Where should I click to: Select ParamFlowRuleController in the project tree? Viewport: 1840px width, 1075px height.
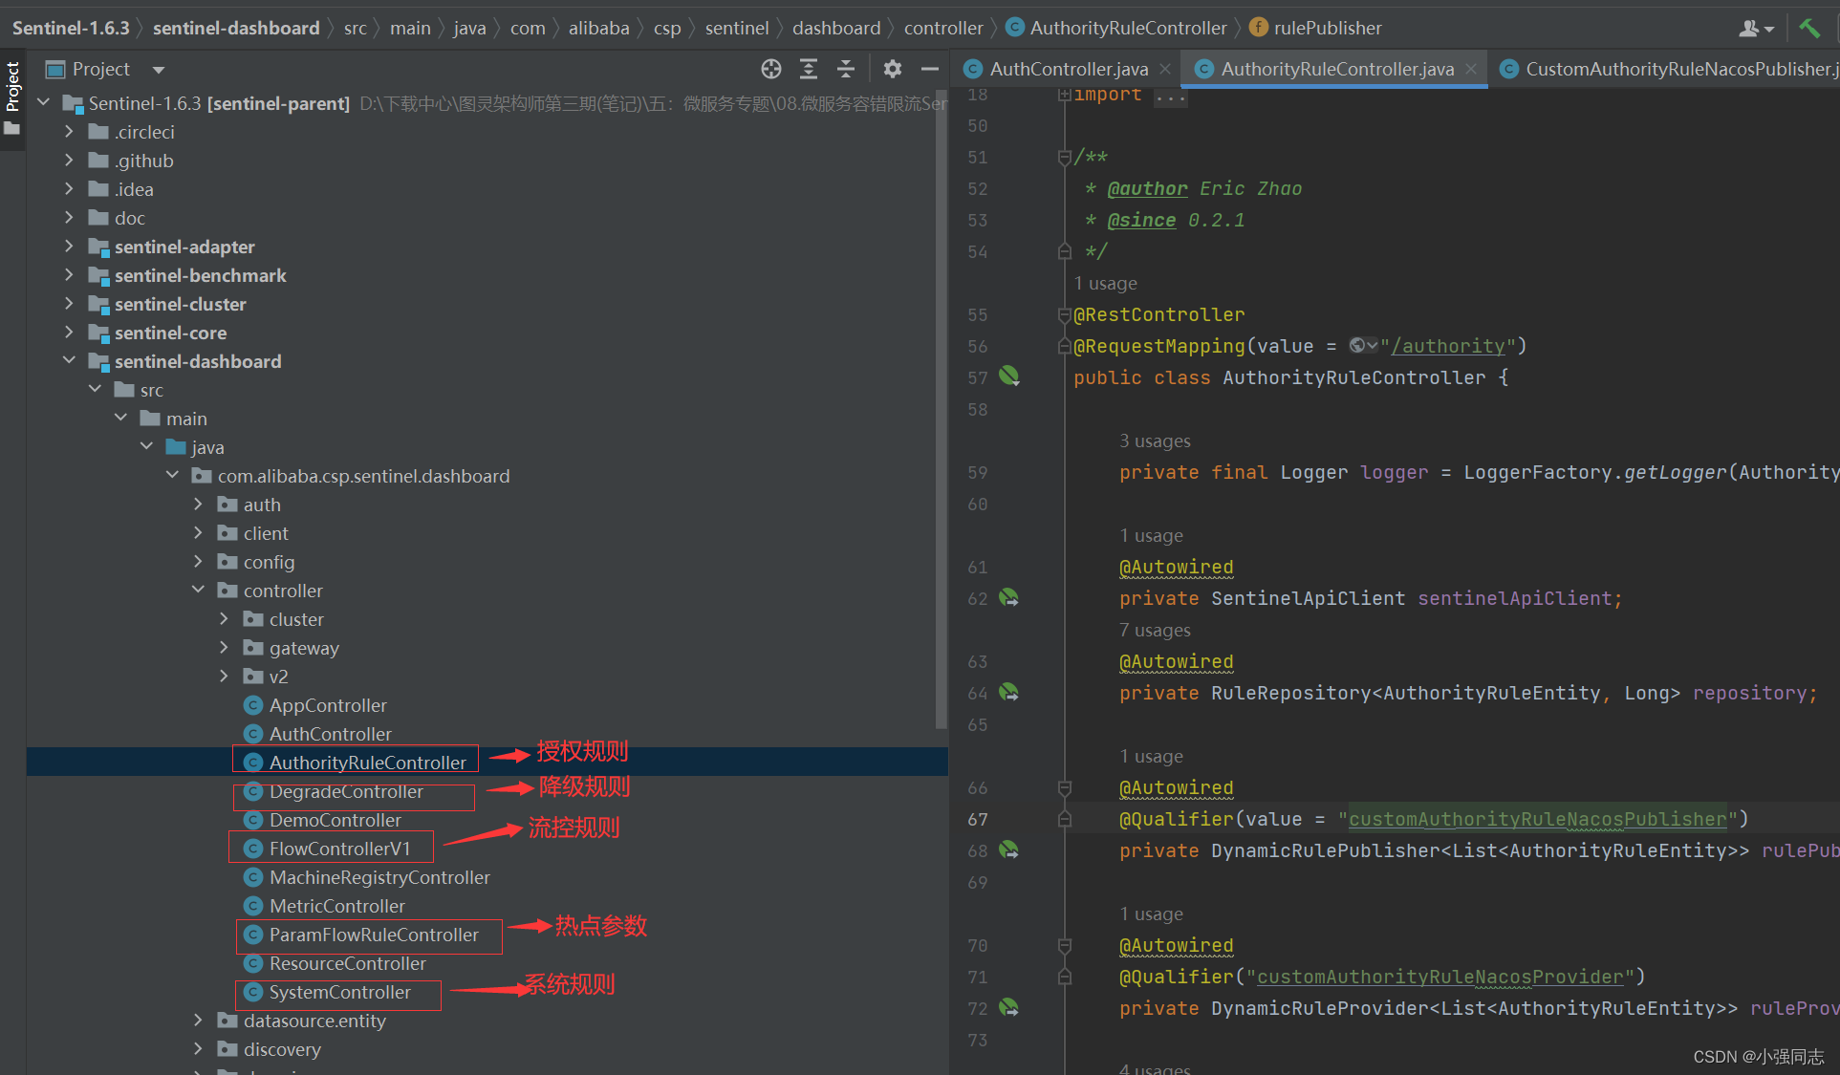[x=374, y=935]
